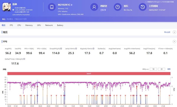Open the FPS tab
Image resolution: width=177 pixels, height=107 pixels.
point(11,25)
